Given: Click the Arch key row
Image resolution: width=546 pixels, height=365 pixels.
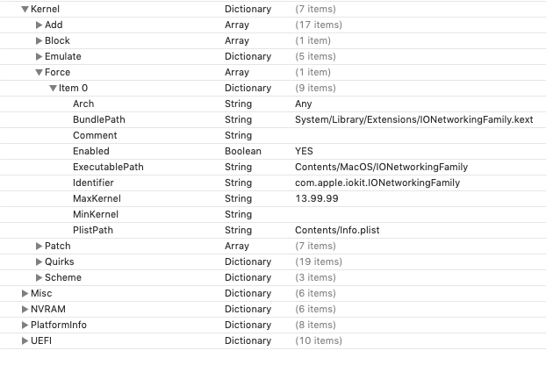Looking at the screenshot, I should [83, 104].
